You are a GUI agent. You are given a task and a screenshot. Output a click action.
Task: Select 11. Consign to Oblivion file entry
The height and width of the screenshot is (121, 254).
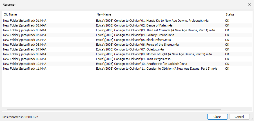coord(157,69)
